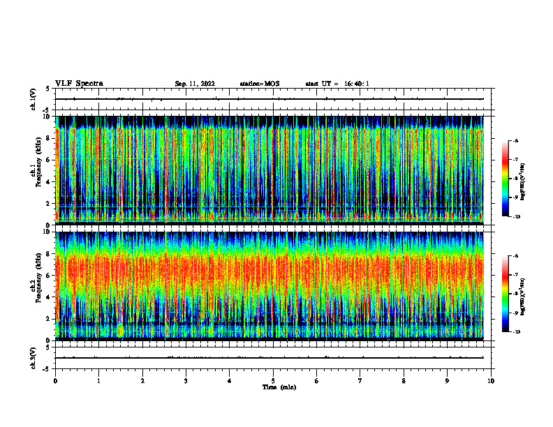Click the ch.1 voltage waveform trace

270,99
